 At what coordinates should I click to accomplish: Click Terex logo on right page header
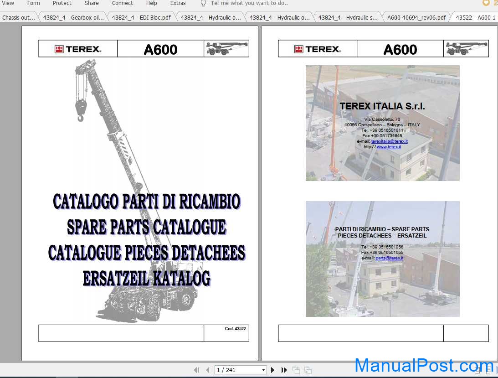(x=317, y=49)
